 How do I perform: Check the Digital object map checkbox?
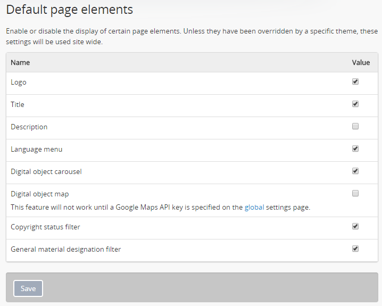coord(355,194)
